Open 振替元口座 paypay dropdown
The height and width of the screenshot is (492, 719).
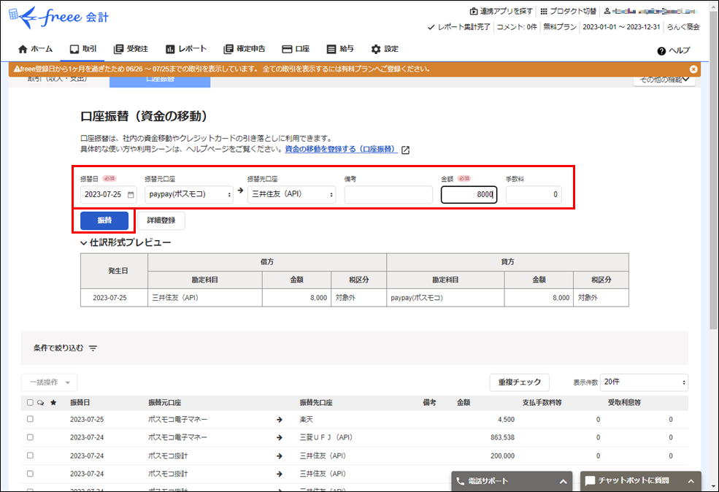click(189, 194)
